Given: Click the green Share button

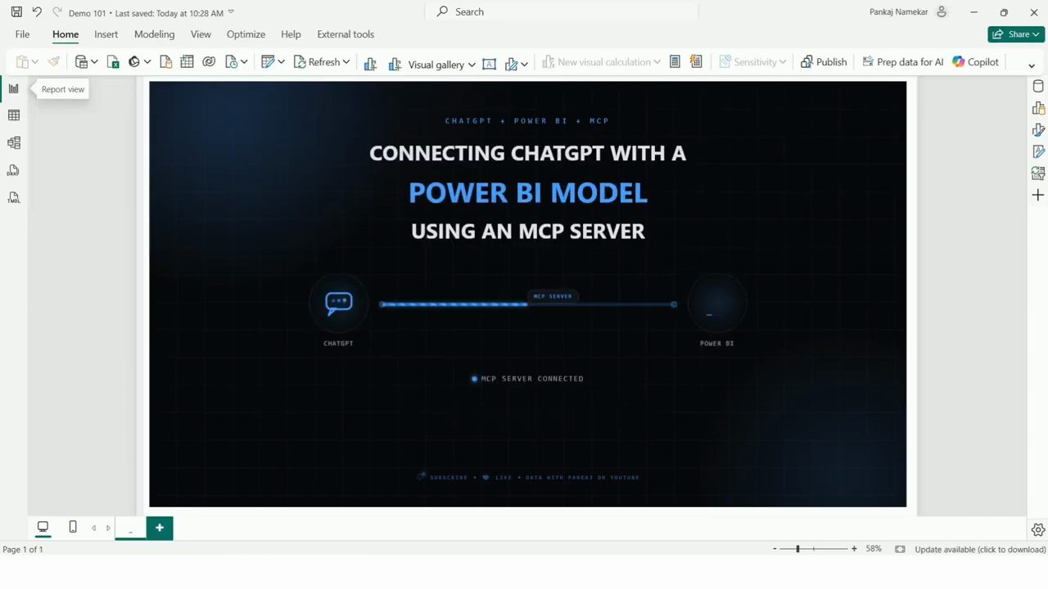Looking at the screenshot, I should click(1016, 34).
